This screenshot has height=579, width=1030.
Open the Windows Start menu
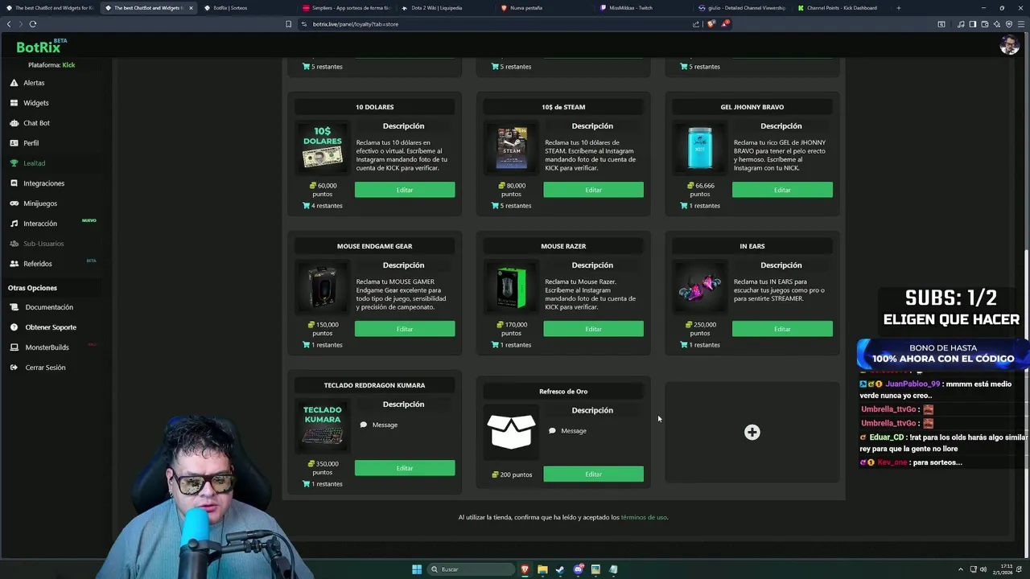coord(417,569)
